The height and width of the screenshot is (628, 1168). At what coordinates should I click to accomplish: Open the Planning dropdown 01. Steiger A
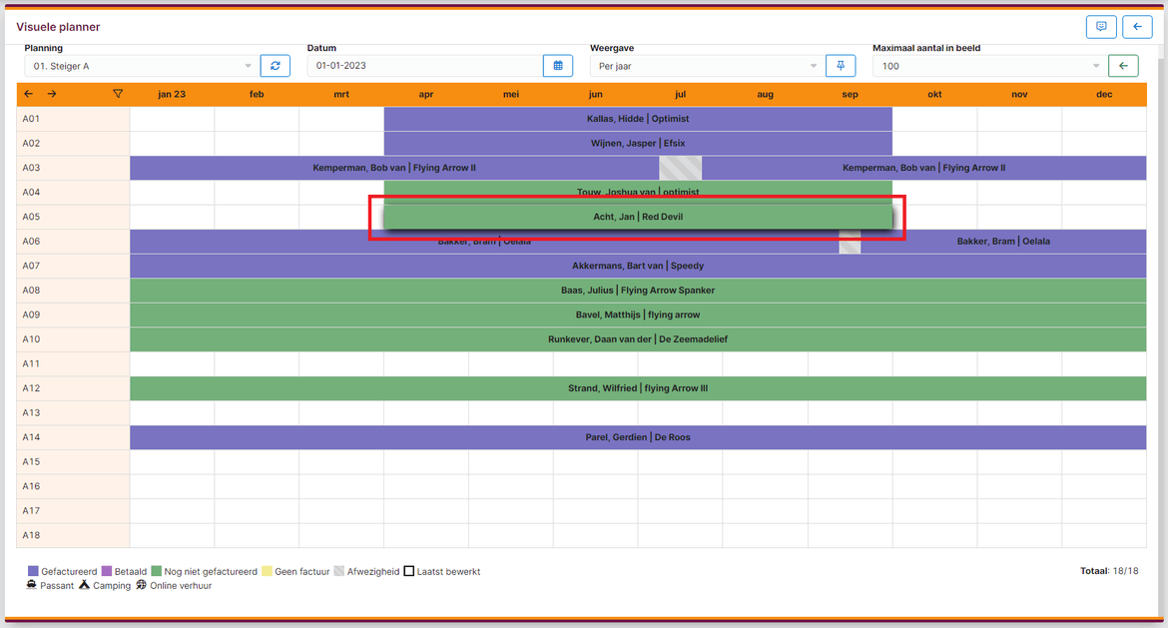(x=142, y=66)
